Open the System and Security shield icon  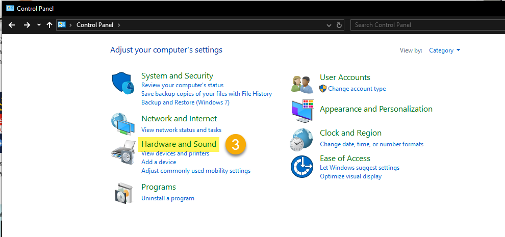(123, 83)
